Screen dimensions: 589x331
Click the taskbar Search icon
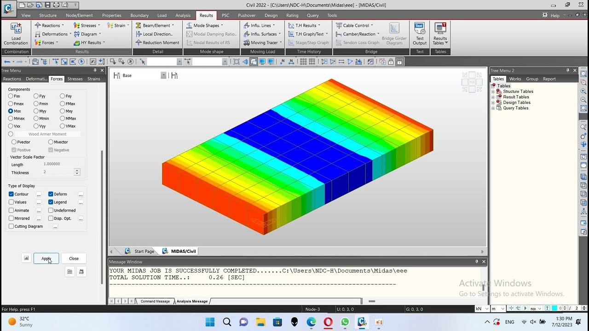(227, 322)
